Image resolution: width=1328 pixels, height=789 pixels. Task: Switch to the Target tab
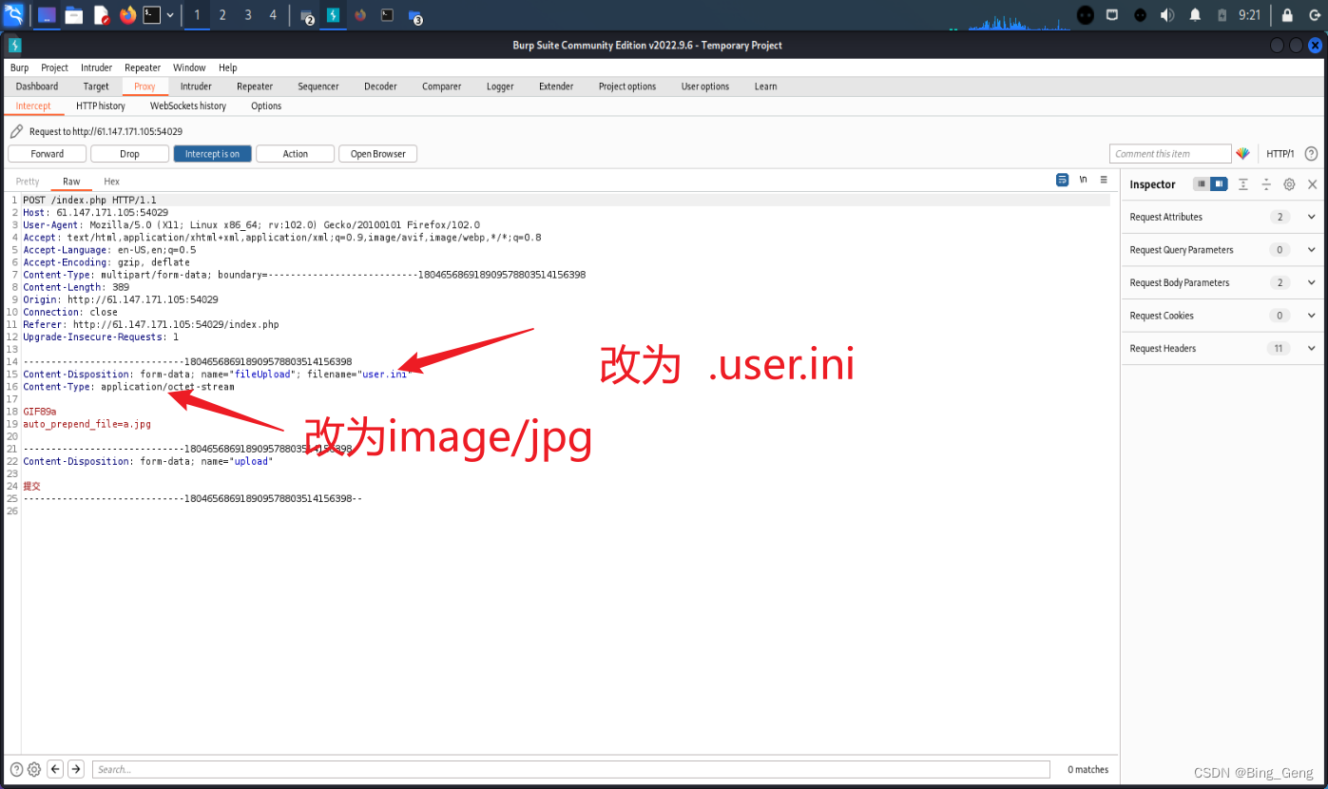pyautogui.click(x=96, y=87)
